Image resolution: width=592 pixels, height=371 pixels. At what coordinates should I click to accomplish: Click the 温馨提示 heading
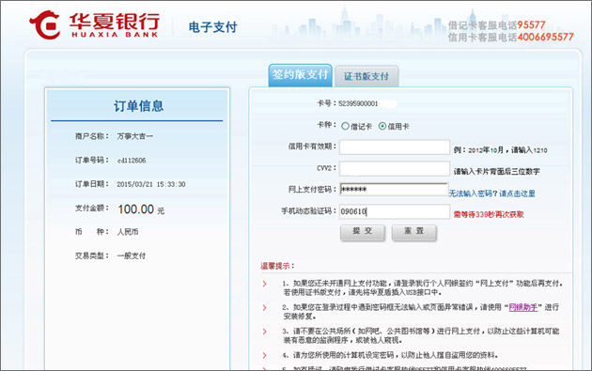277,266
